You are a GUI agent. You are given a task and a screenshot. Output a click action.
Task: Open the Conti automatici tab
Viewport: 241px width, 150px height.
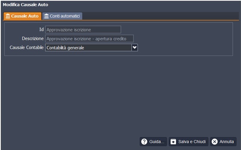click(62, 16)
